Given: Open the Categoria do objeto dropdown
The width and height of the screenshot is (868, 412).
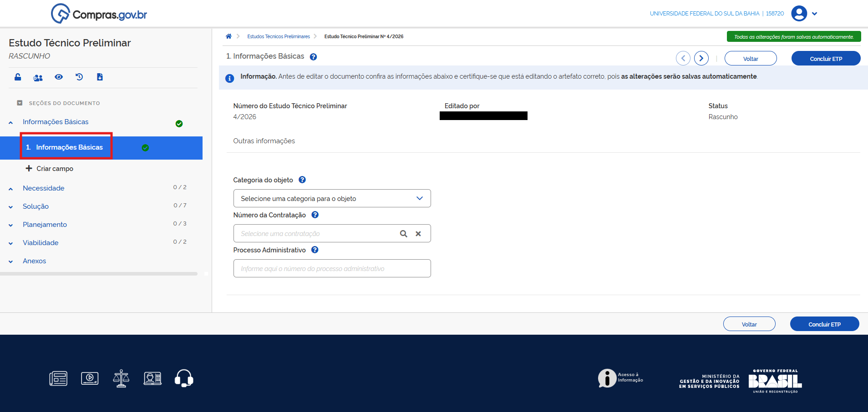Looking at the screenshot, I should [332, 198].
